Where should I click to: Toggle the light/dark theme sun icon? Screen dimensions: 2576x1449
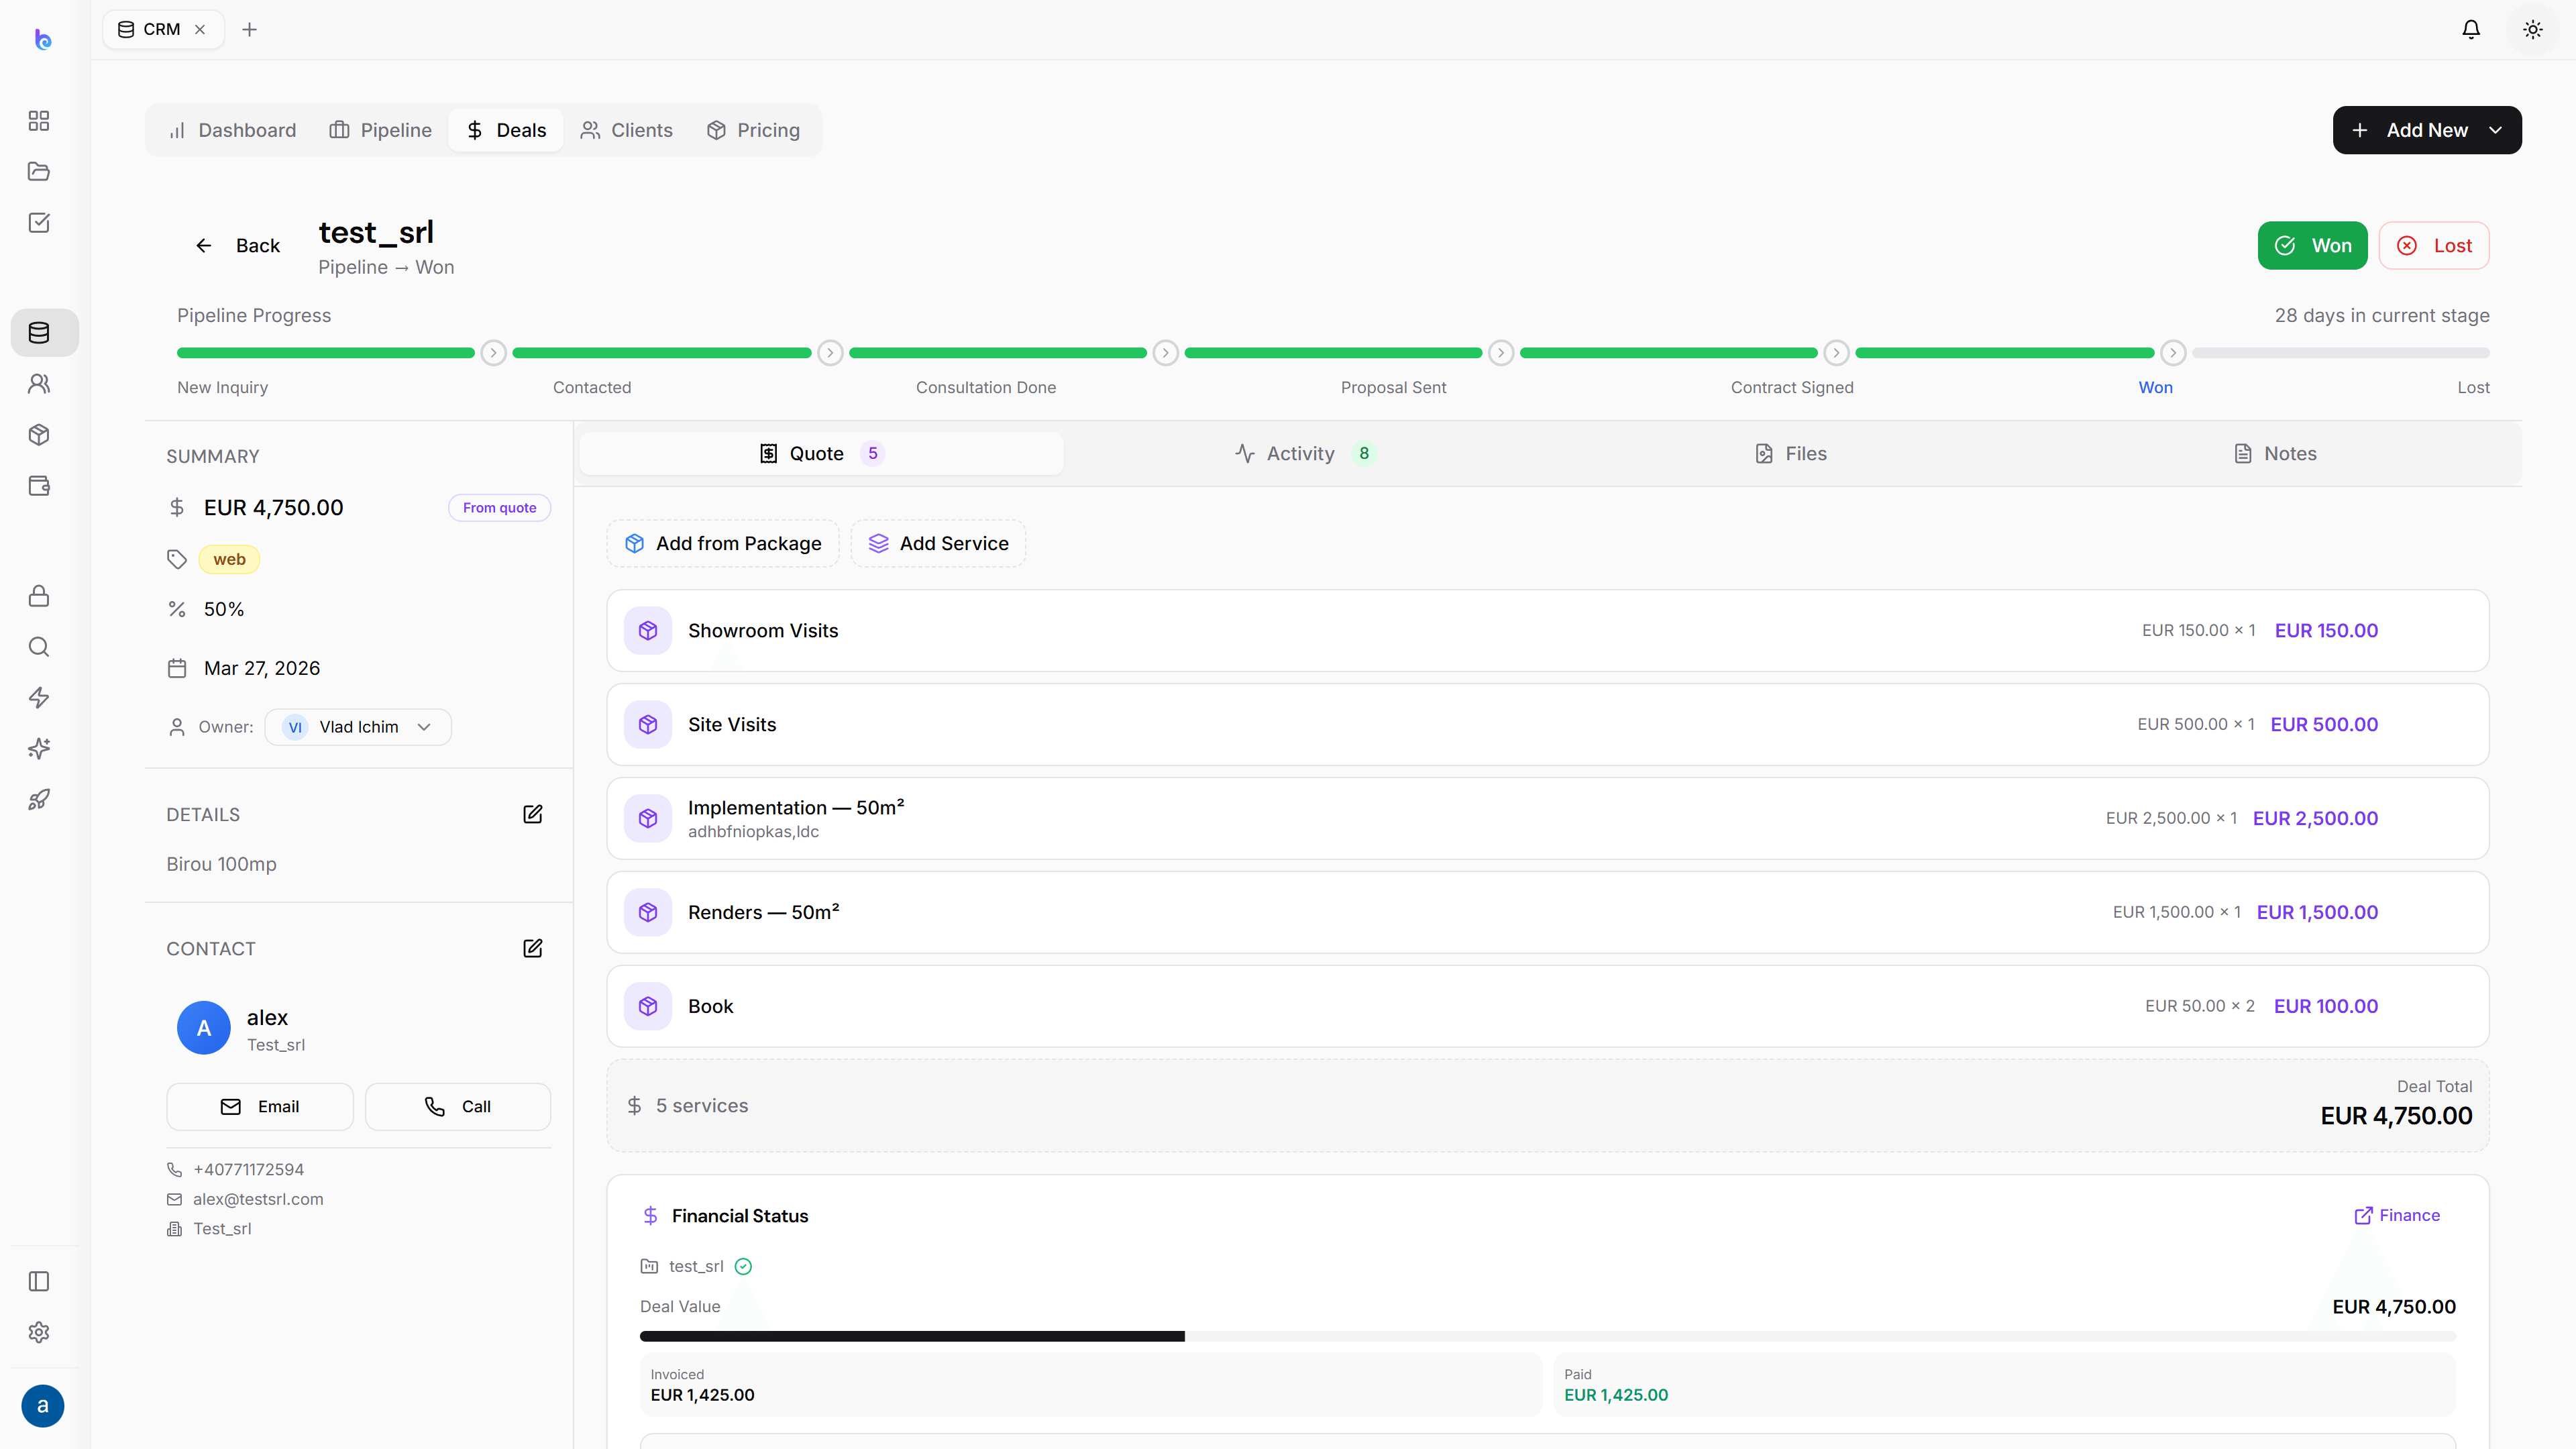pos(2533,30)
